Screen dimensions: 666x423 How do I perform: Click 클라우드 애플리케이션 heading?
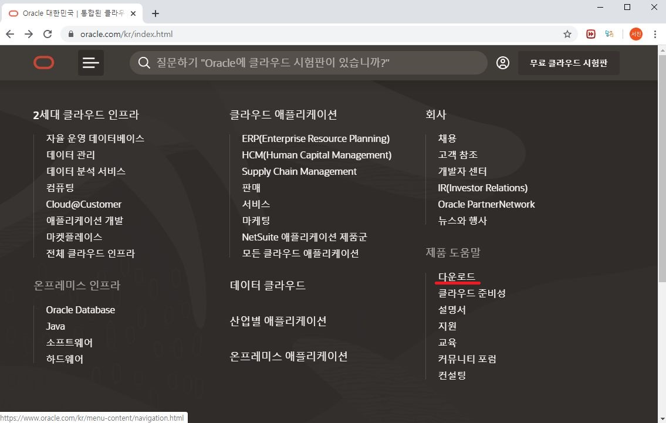point(283,114)
